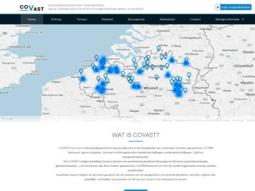The width and height of the screenshot is (255, 191).
Task: Open Bod plaatsen from the menu
Action: point(136,20)
